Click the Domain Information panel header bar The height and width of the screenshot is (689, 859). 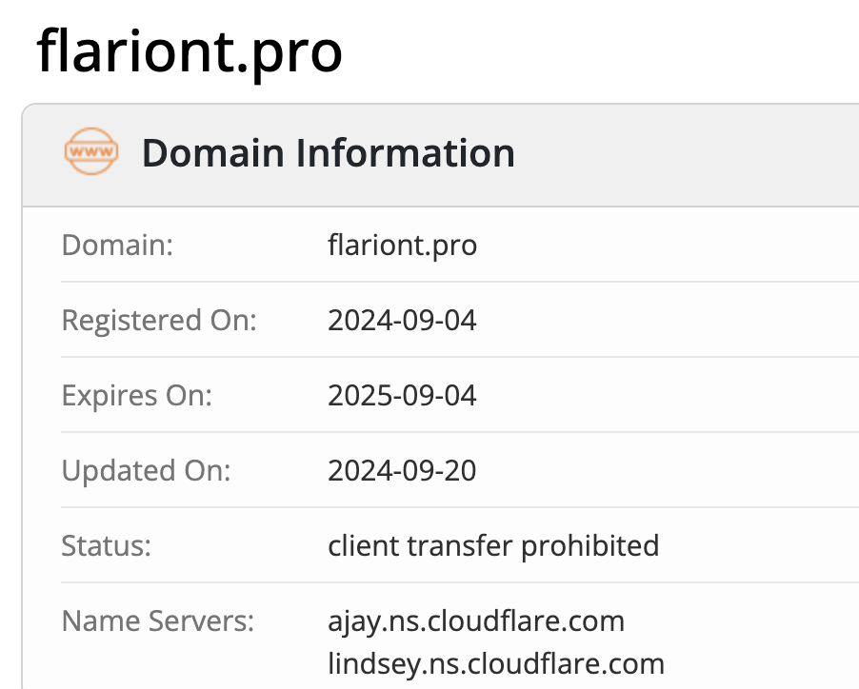coord(441,155)
